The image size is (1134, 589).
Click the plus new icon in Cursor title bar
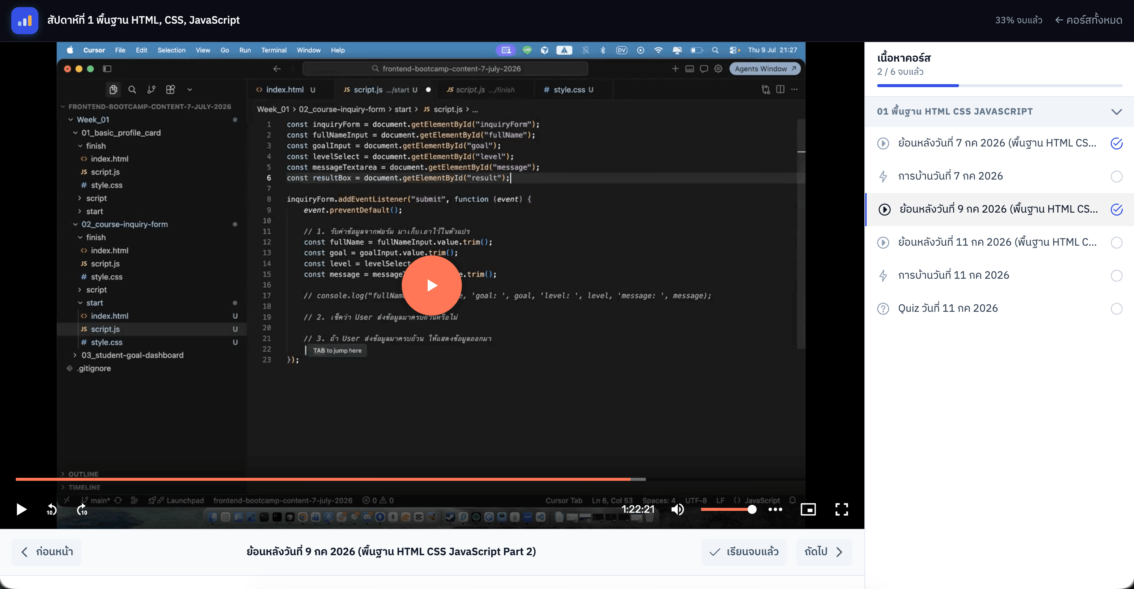pyautogui.click(x=675, y=68)
